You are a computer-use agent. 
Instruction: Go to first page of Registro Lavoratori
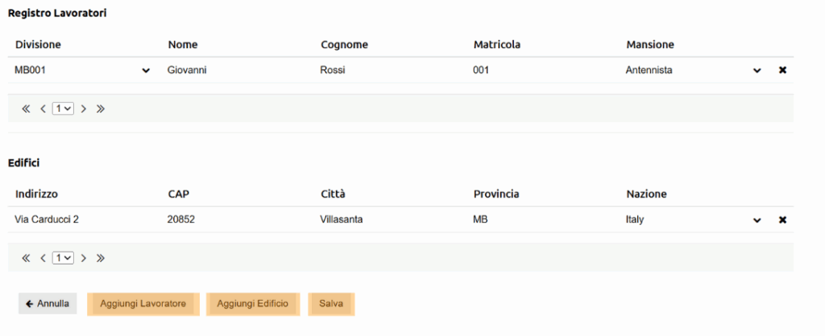click(x=26, y=109)
